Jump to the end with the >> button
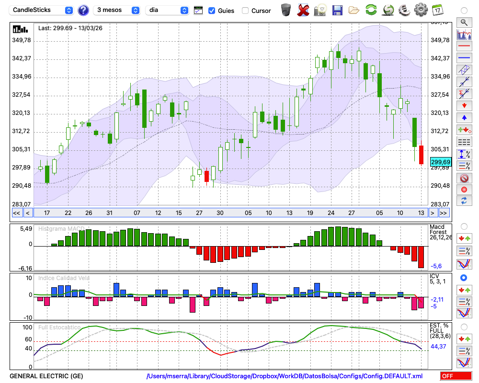Screen dimensions: 479x383 click(x=444, y=213)
